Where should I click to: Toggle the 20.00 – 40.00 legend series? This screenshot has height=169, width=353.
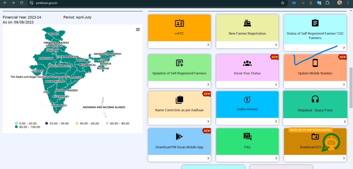(57, 123)
